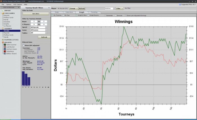Switch to the Data View tab

coord(69,12)
